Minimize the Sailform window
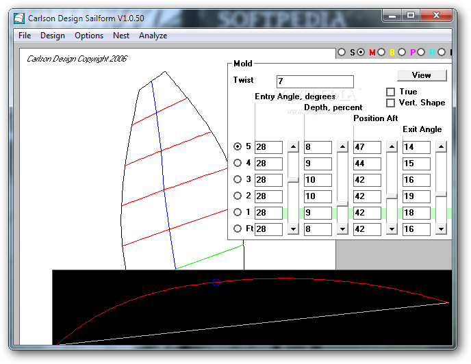The height and width of the screenshot is (364, 471). (x=392, y=16)
